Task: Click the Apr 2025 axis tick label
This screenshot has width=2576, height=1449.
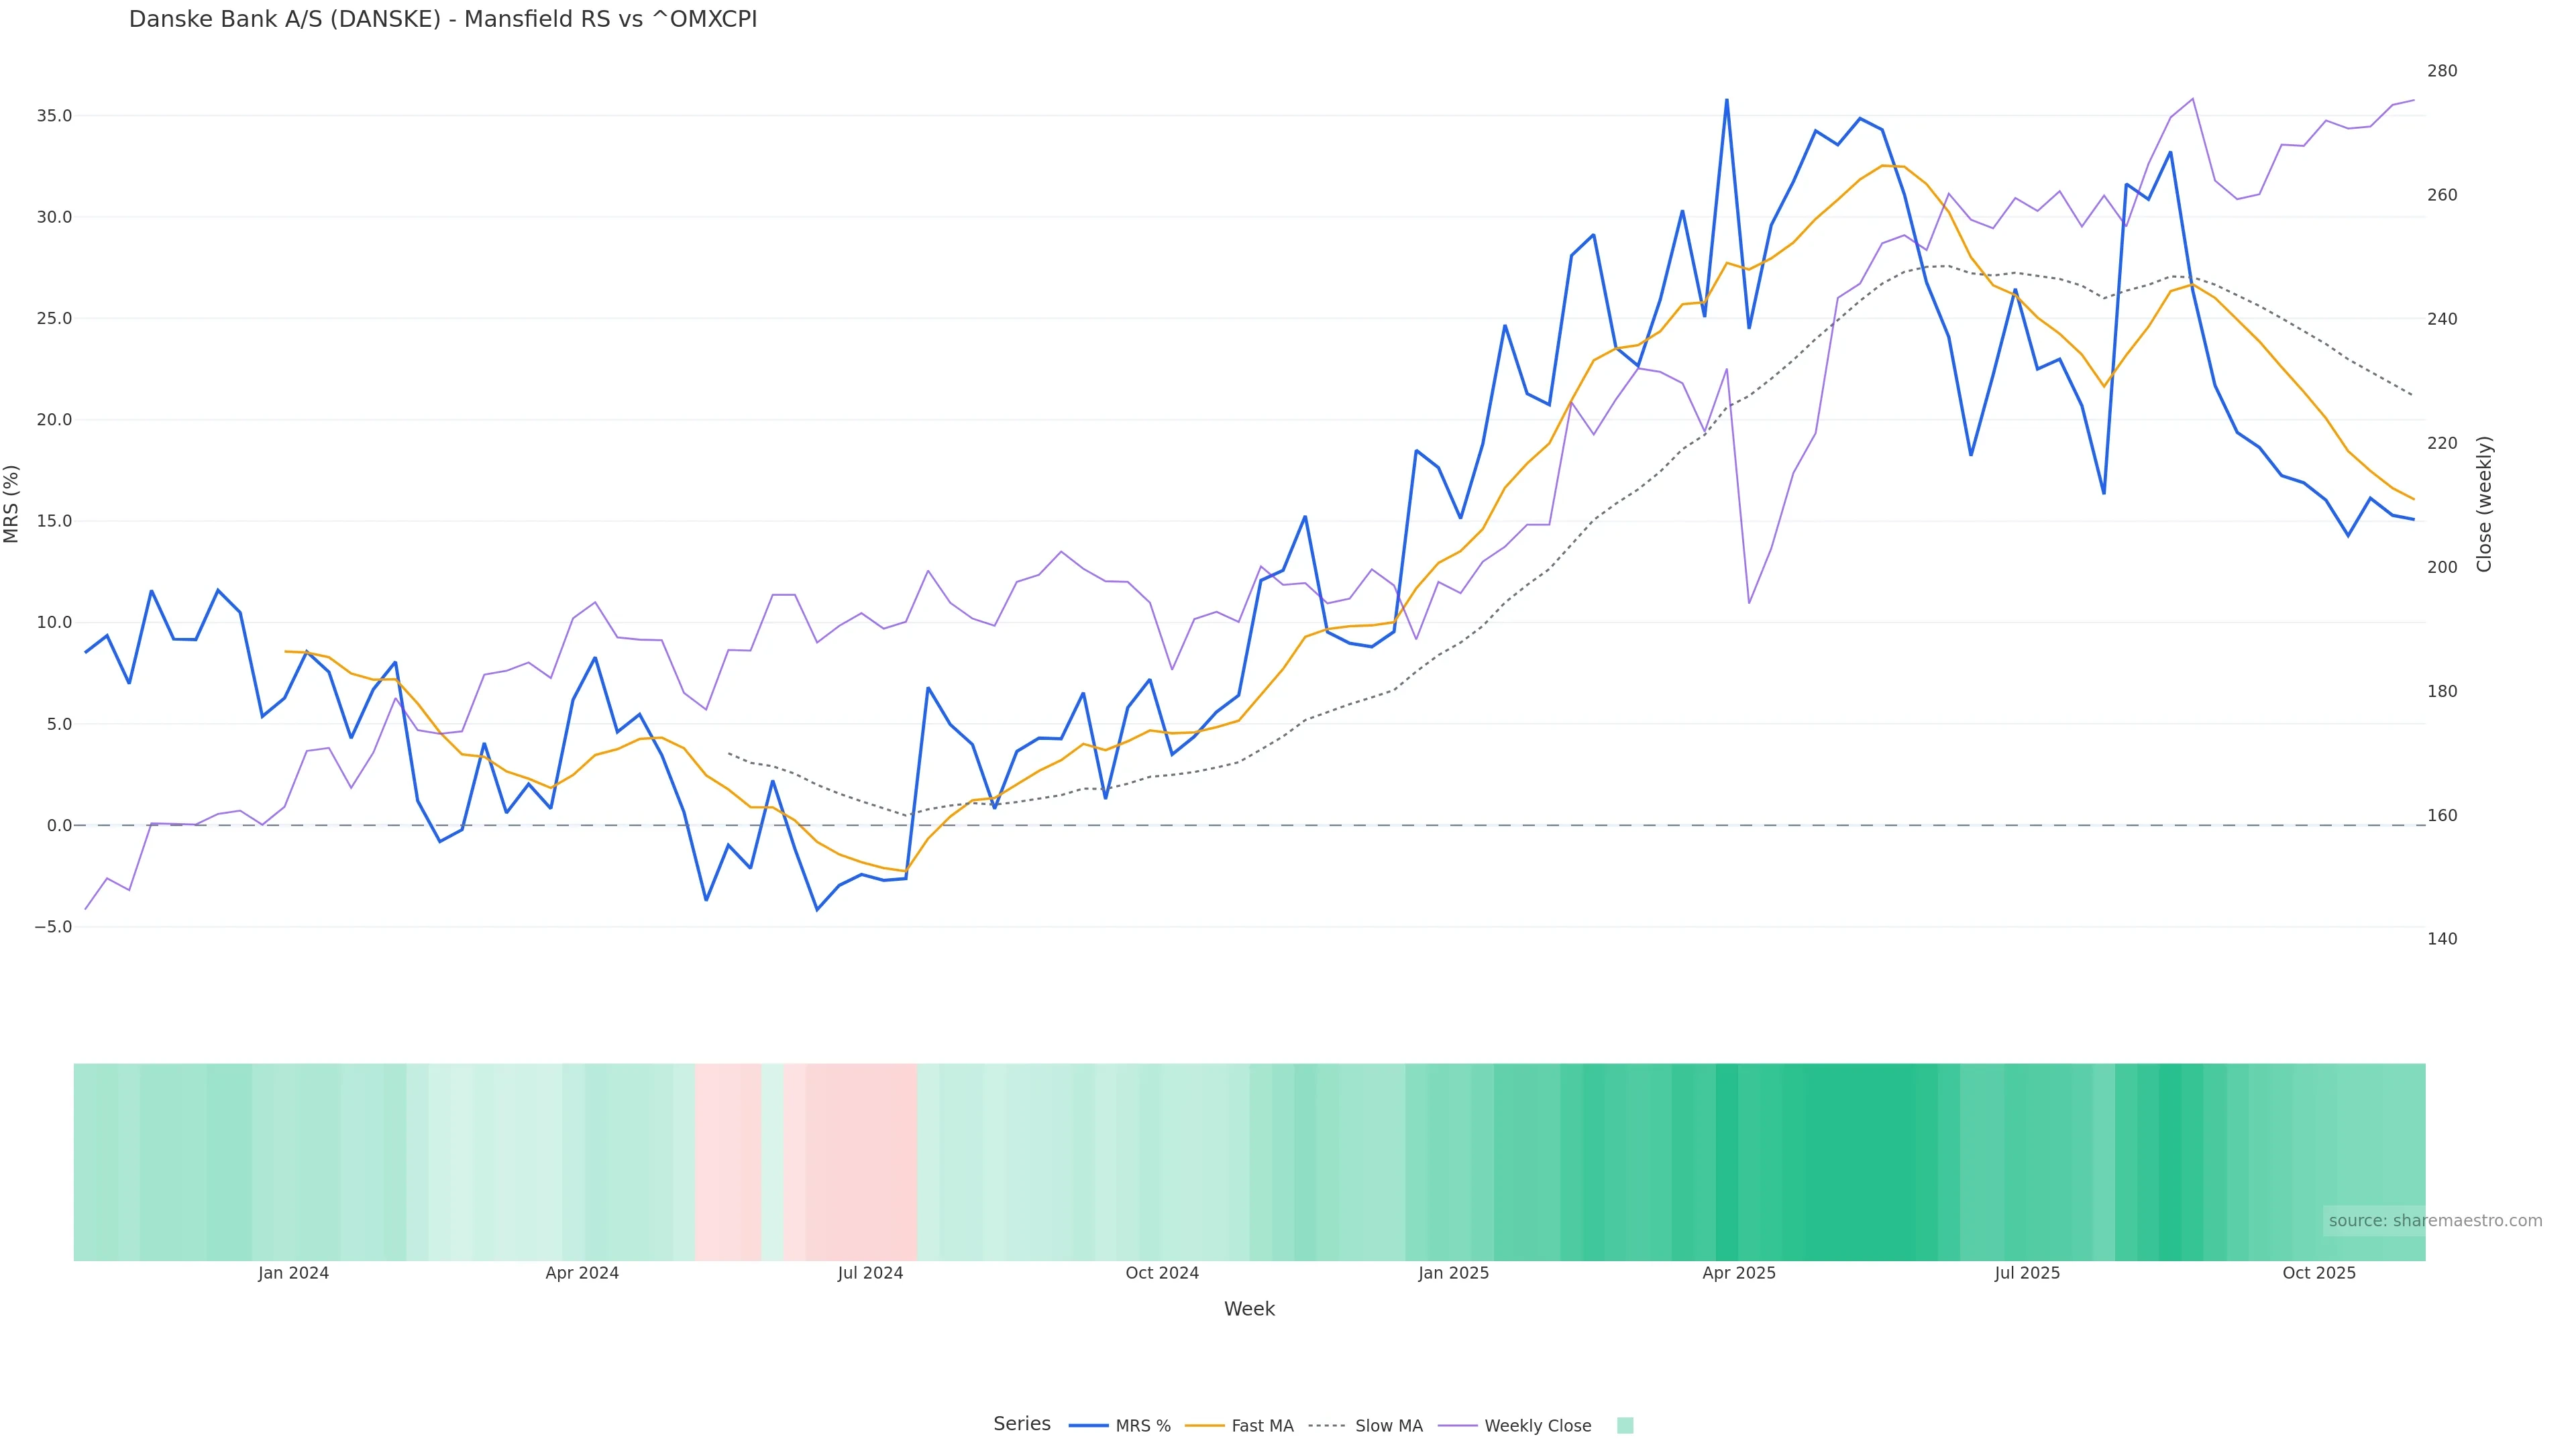Action: pos(1739,1273)
